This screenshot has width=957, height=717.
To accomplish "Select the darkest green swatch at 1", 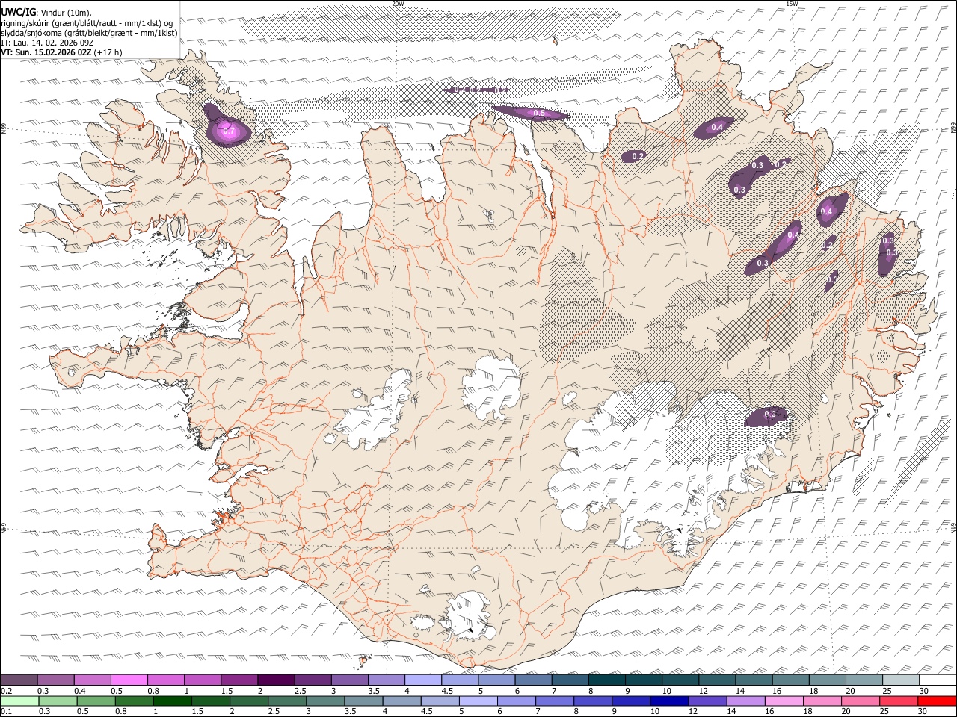I will click(172, 701).
